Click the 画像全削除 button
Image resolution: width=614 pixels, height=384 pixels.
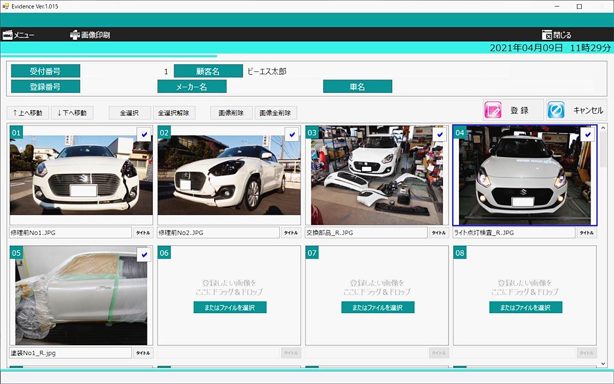click(275, 113)
